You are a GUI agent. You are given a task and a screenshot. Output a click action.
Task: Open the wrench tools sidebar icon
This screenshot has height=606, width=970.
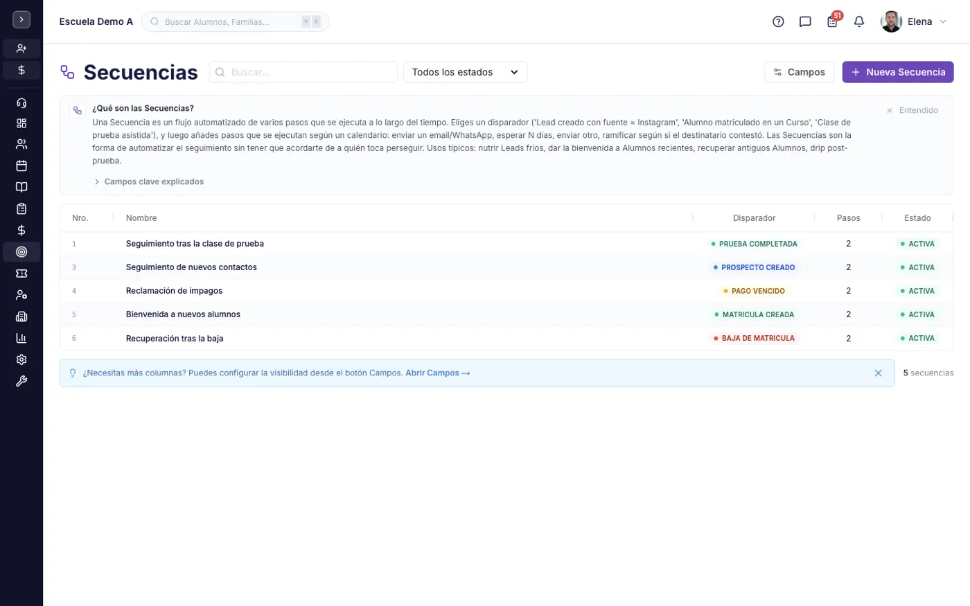click(x=21, y=381)
